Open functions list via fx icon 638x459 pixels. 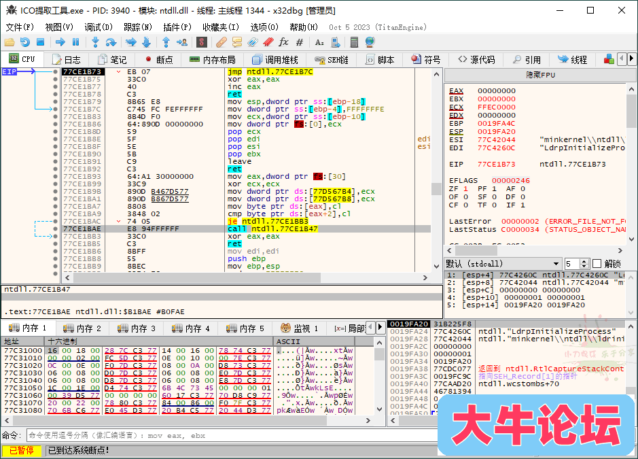[x=283, y=42]
